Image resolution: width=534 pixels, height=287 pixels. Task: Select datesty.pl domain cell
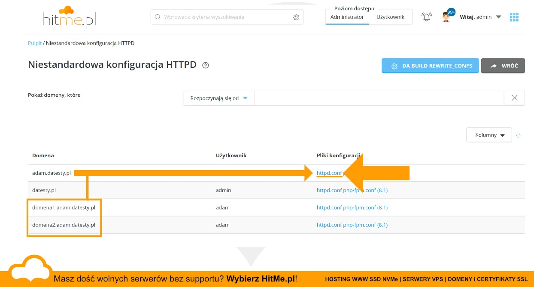[44, 190]
